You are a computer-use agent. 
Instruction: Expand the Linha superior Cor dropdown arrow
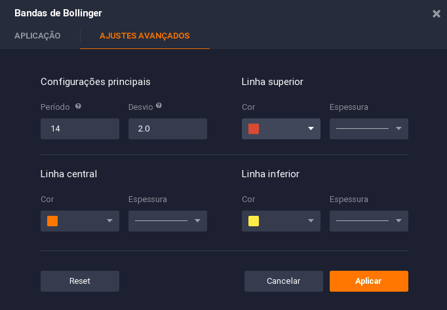tap(311, 129)
